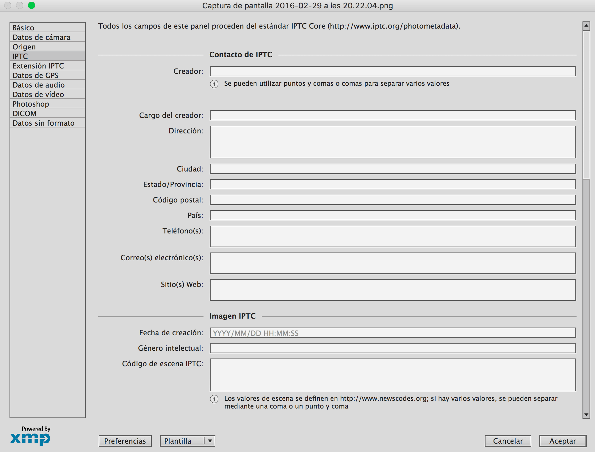Viewport: 595px width, 452px height.
Task: Click the scroll down arrow
Action: click(586, 414)
